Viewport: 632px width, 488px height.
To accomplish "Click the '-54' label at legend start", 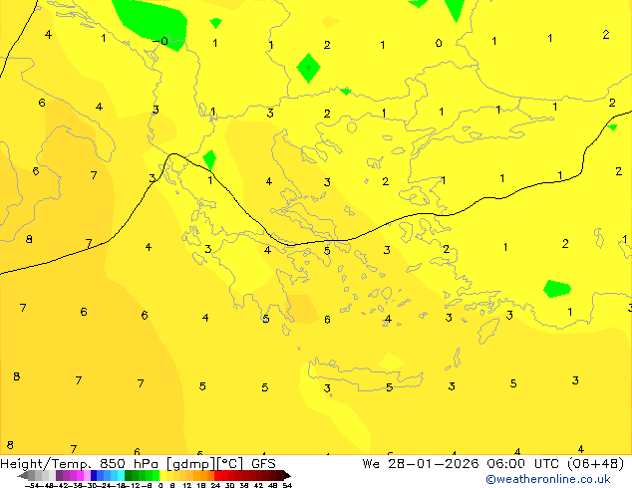I will coord(32,485).
